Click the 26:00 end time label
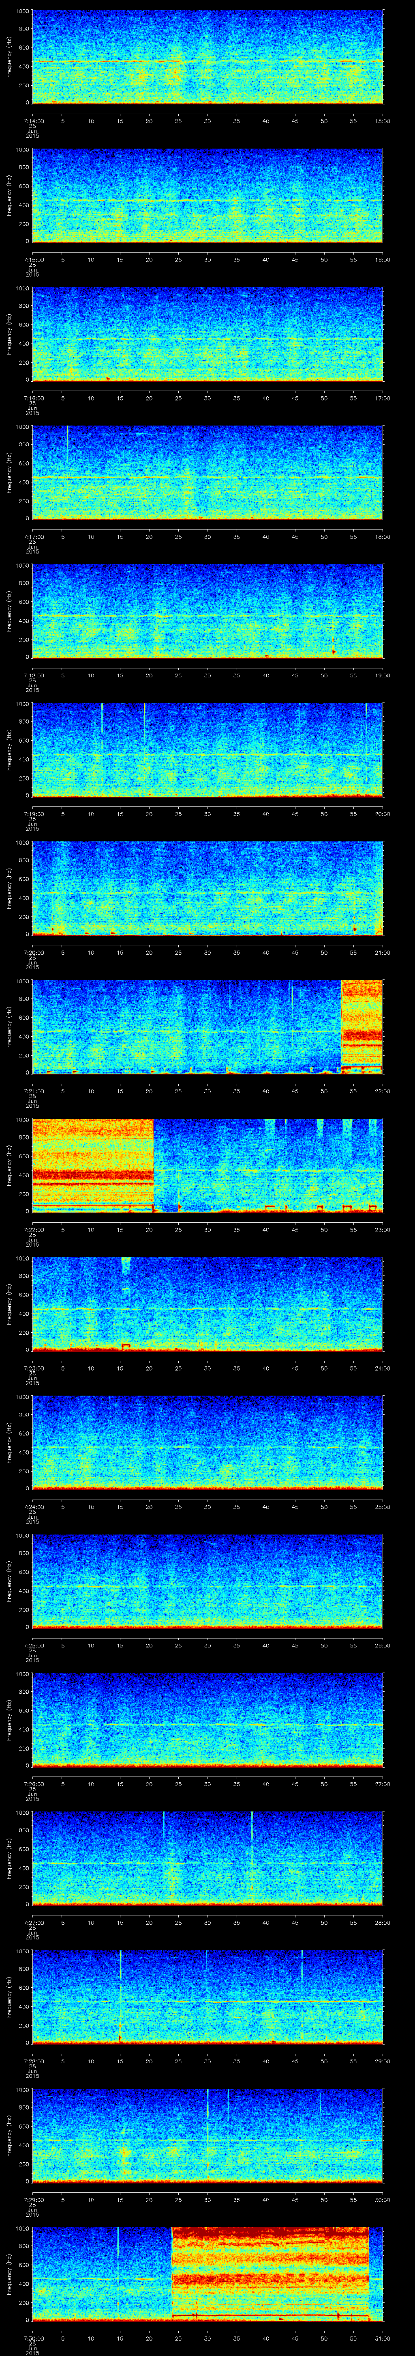This screenshot has height=2356, width=415. coord(383,1645)
